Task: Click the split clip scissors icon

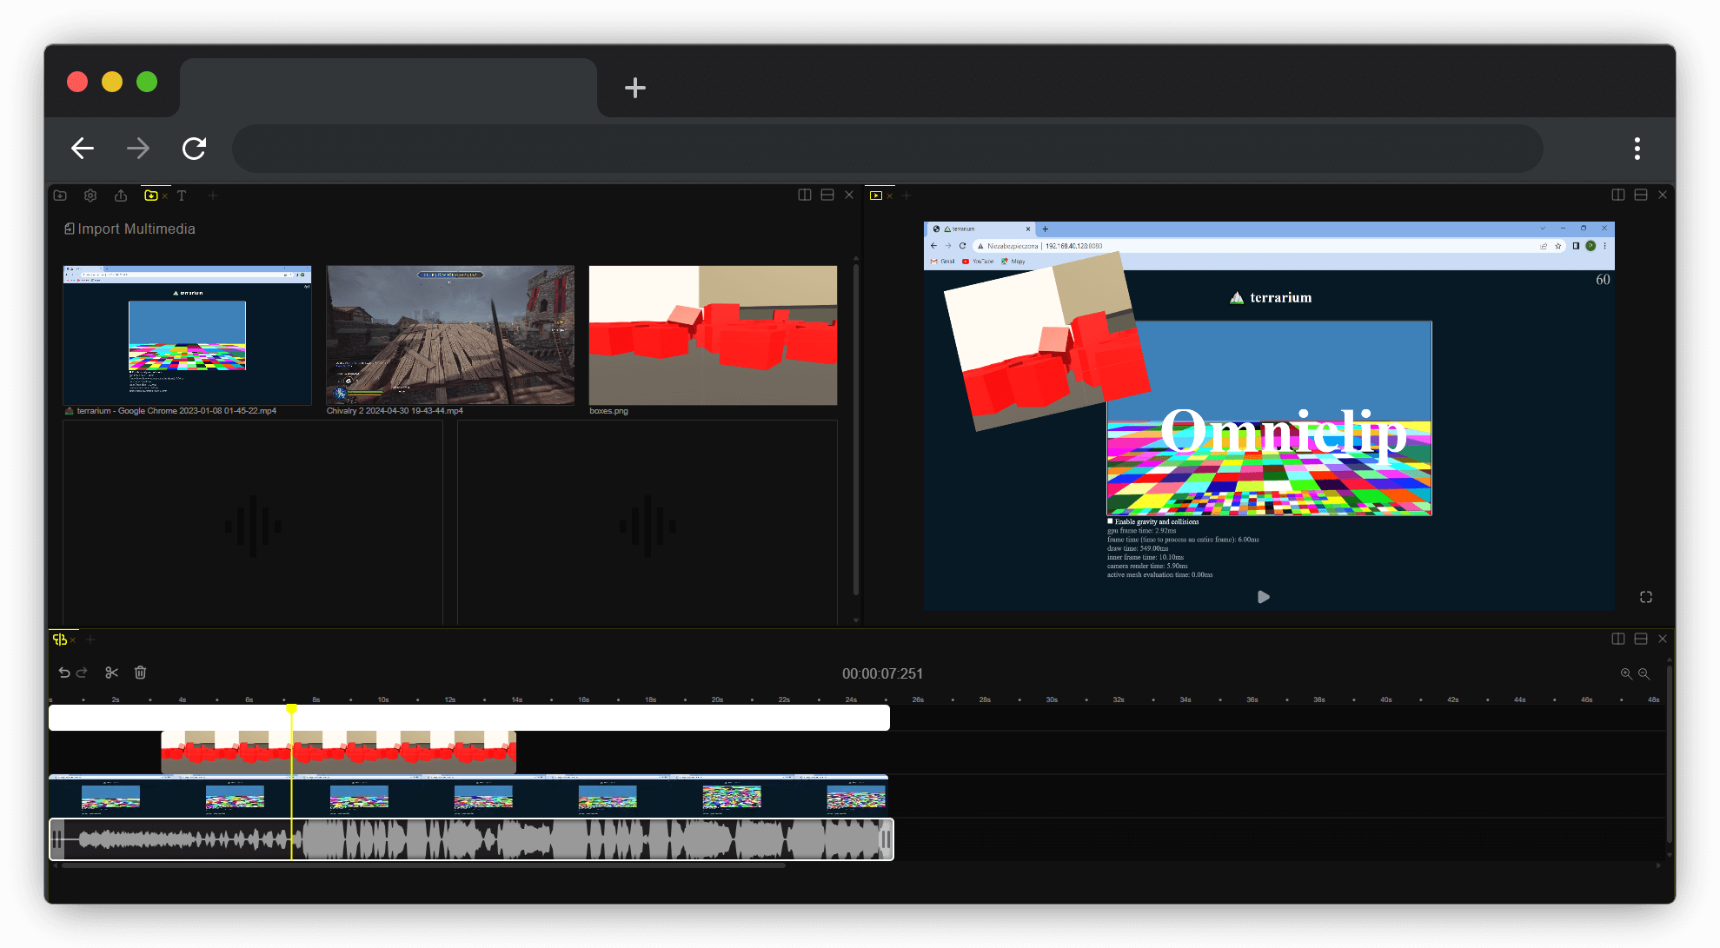Action: coord(111,673)
